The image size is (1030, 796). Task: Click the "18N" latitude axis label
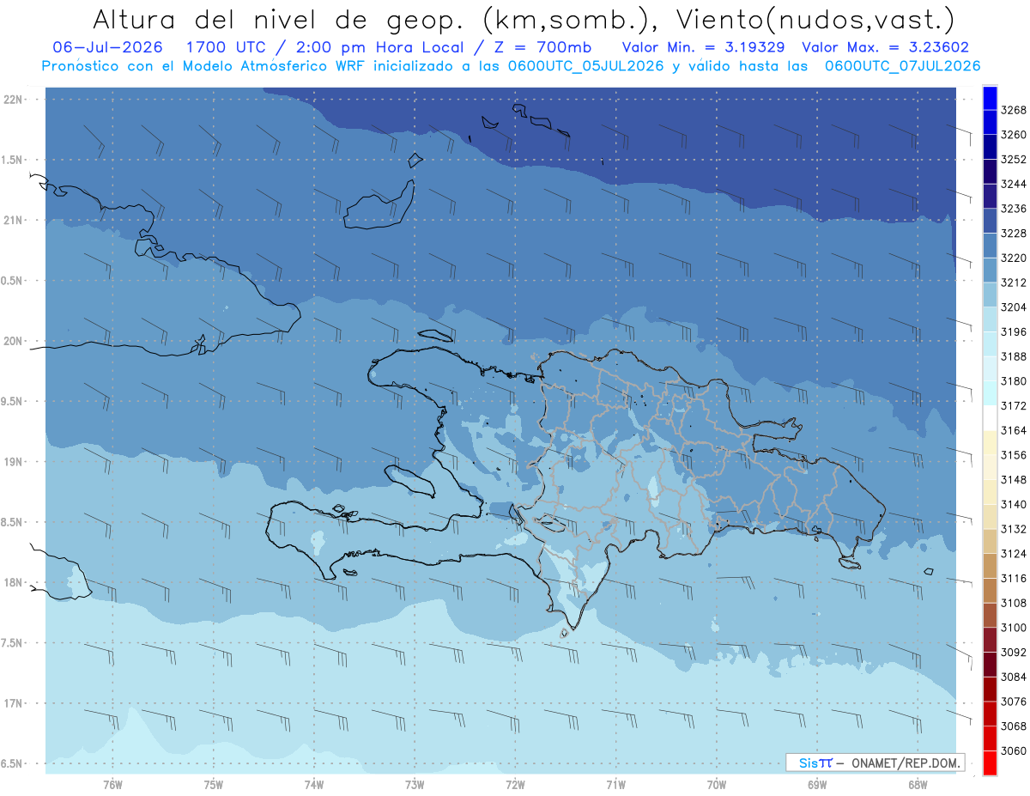15,582
